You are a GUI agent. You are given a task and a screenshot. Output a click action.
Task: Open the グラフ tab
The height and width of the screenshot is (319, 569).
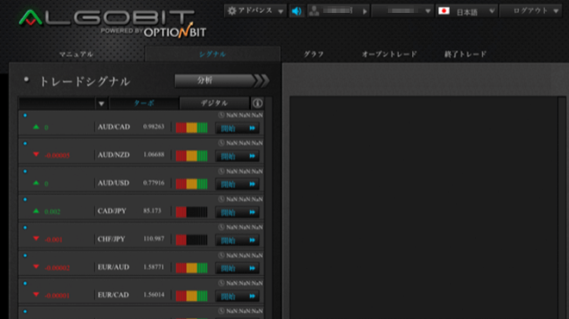(x=314, y=54)
